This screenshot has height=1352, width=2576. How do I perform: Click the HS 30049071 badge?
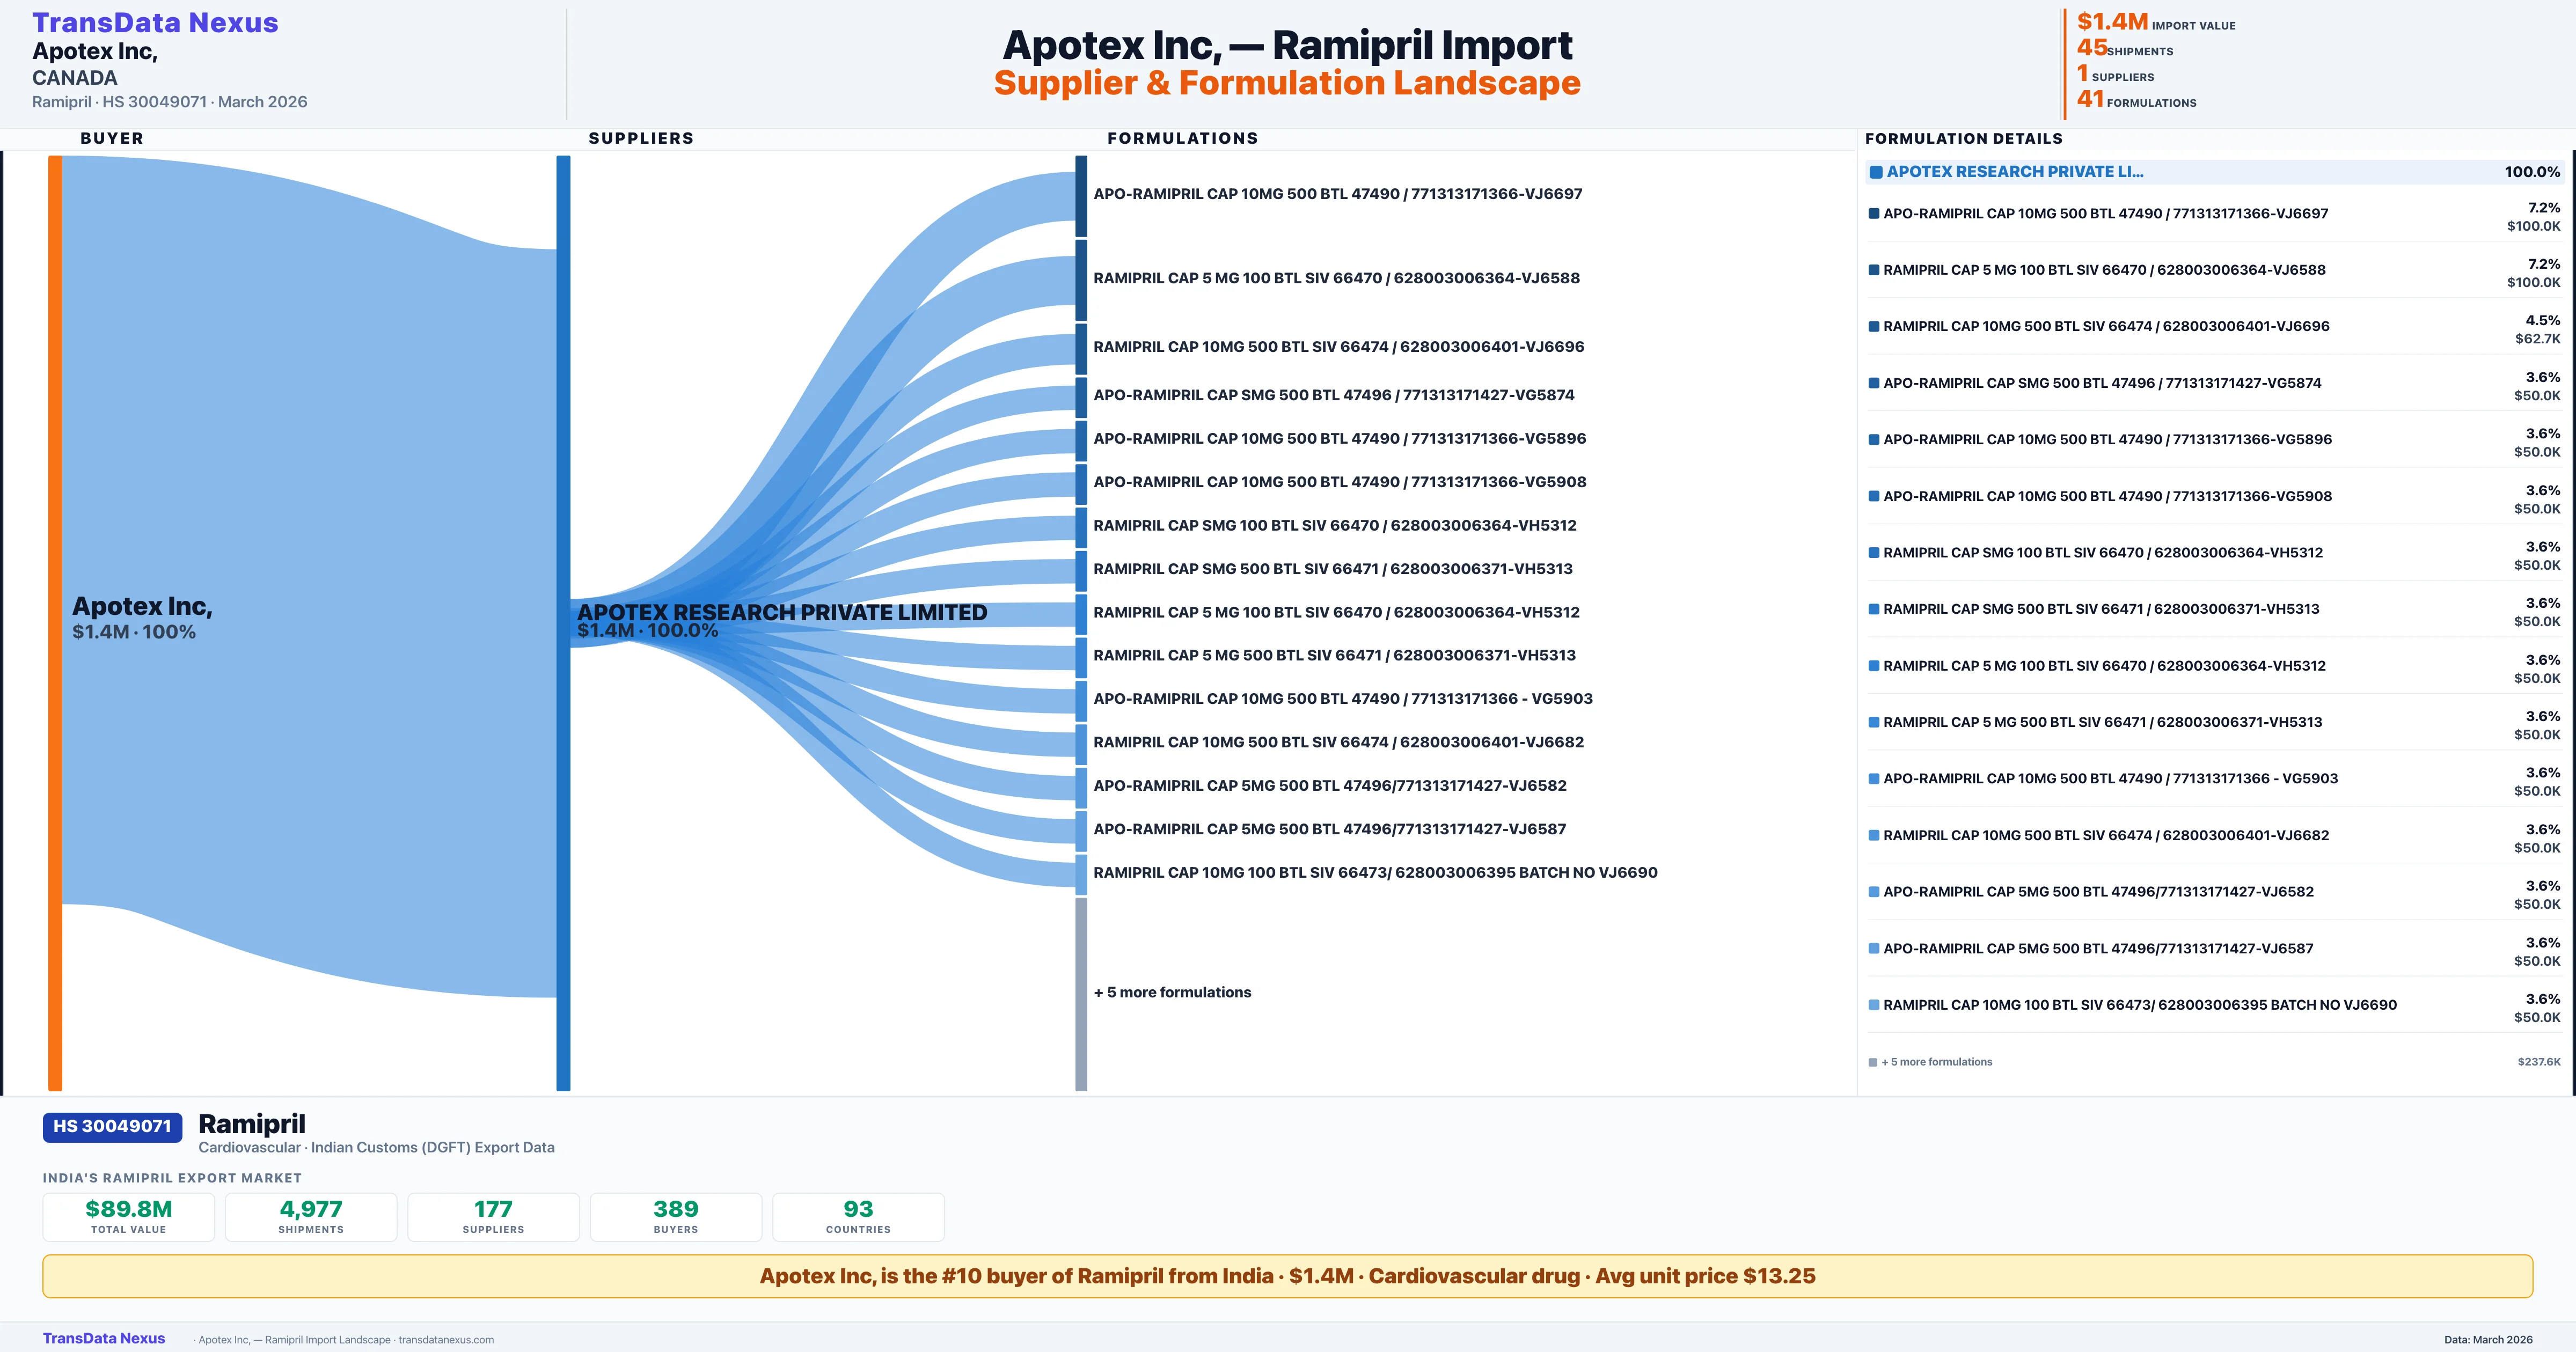pyautogui.click(x=112, y=1127)
